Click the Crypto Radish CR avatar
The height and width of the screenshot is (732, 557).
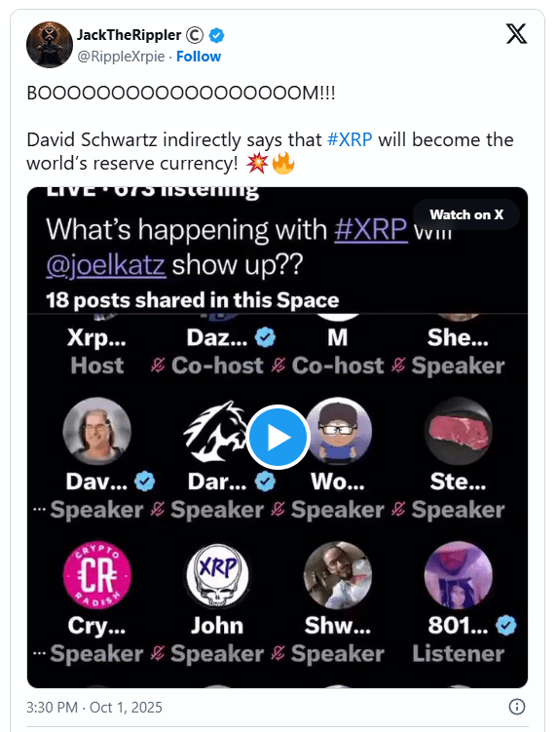tap(97, 576)
